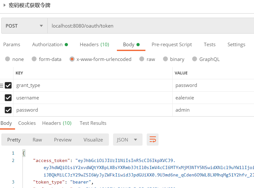Click the "token_type" key in response
This screenshot has height=188, width=254.
coord(49,182)
